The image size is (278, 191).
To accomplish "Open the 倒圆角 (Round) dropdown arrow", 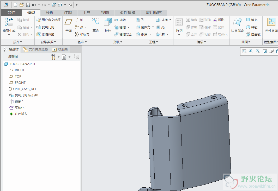I will point(153,27).
